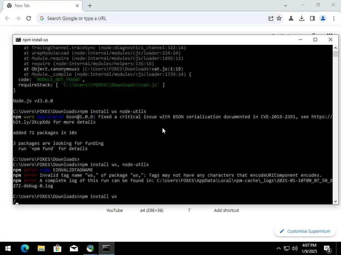Viewport: 341px width, 255px height.
Task: Launch Microsoft Edge from taskbar
Action: pyautogui.click(x=25, y=248)
